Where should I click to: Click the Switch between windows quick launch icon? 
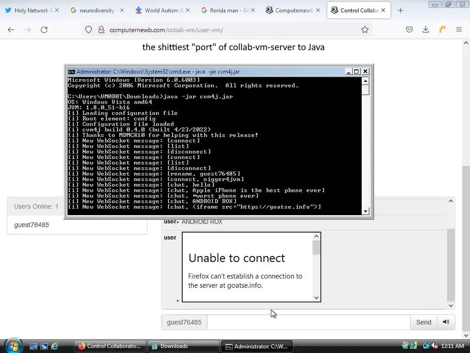pyautogui.click(x=44, y=347)
